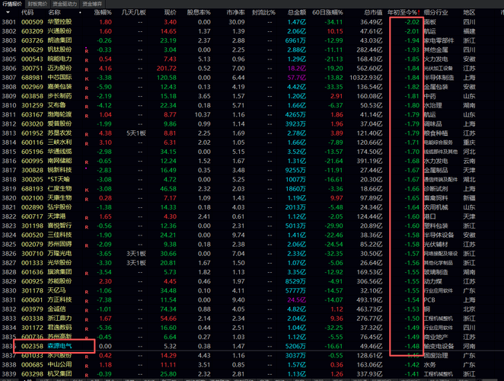Sort by the 涨幅% column header
The width and height of the screenshot is (504, 381).
click(103, 12)
